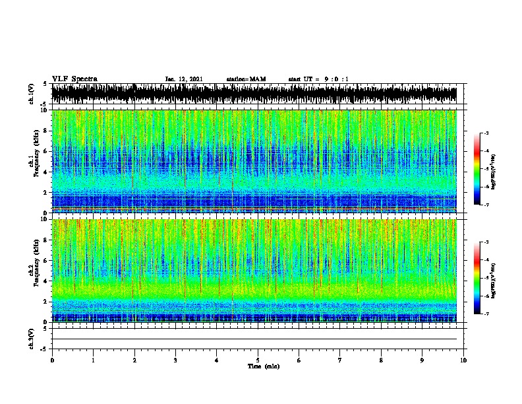This screenshot has height=404, width=522.
Task: Select the "Jan. 12, 2021" date text
Action: pos(184,79)
